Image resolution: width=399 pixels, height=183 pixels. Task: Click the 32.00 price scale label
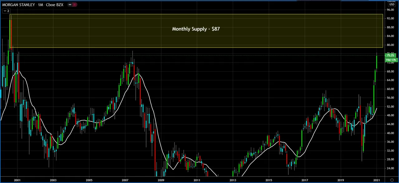click(390, 150)
